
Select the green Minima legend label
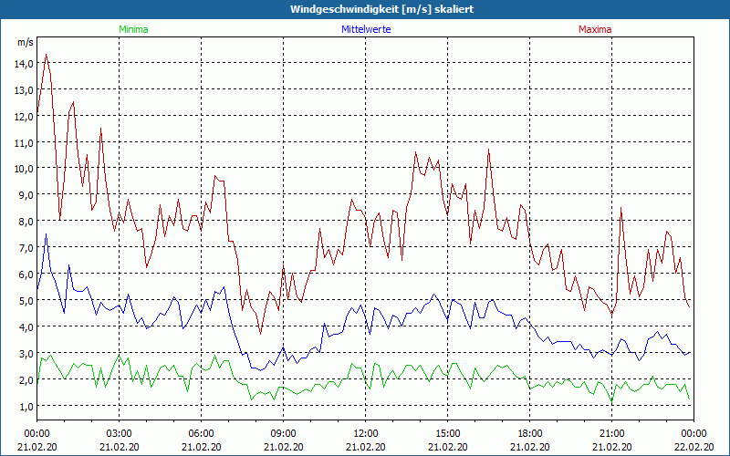click(133, 29)
